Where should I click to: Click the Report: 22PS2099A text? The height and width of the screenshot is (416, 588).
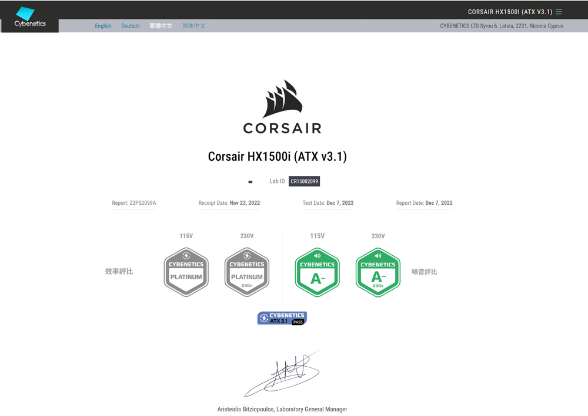(134, 203)
